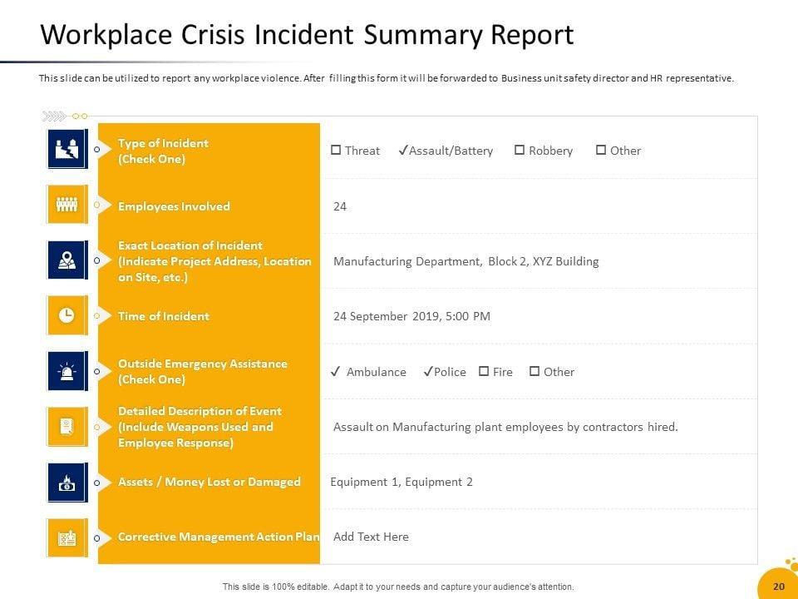Screen dimensions: 798x599
Task: Click the Corrective Action Plan icon
Action: (x=66, y=537)
